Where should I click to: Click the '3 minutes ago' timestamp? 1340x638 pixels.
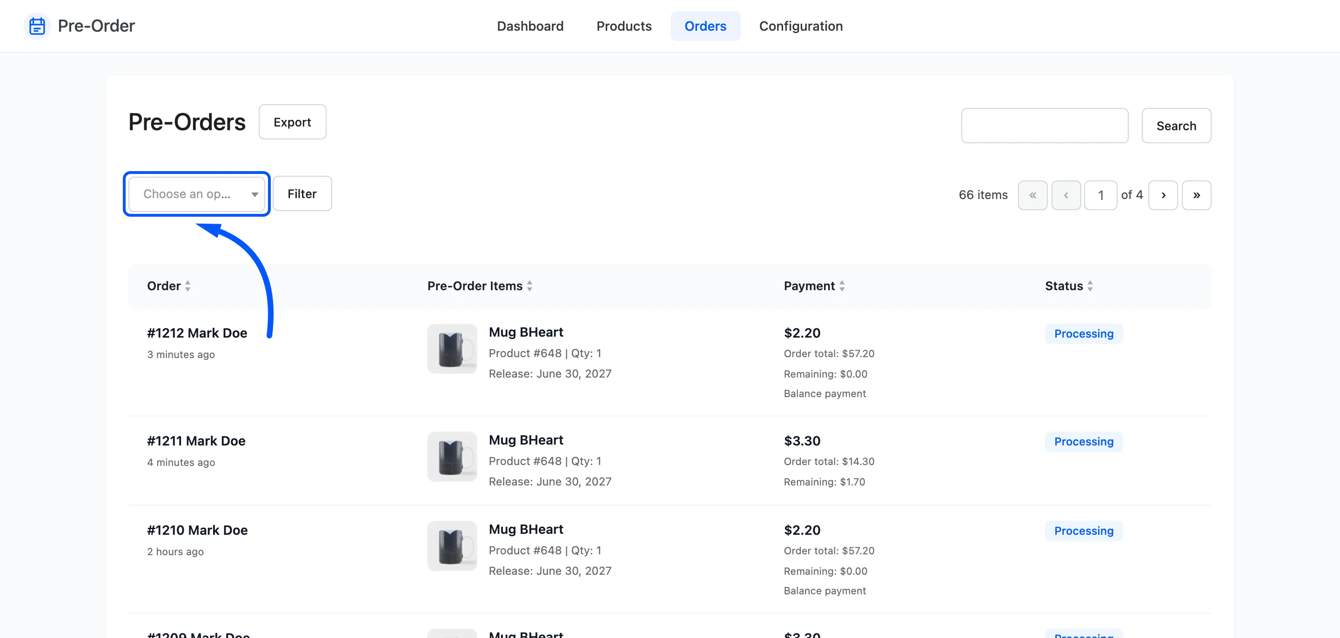point(181,355)
